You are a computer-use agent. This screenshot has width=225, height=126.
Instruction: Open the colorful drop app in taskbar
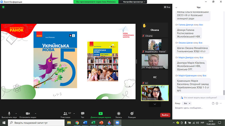tap(109, 123)
